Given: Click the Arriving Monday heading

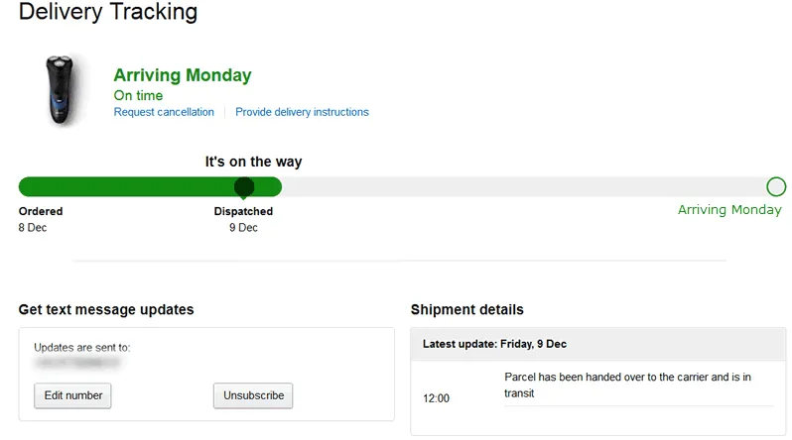Looking at the screenshot, I should (183, 75).
